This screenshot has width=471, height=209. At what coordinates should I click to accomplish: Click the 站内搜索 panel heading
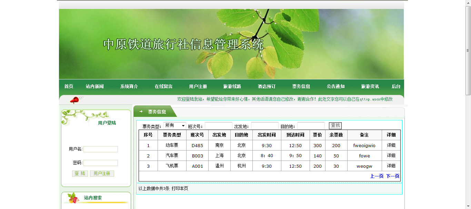click(93, 198)
